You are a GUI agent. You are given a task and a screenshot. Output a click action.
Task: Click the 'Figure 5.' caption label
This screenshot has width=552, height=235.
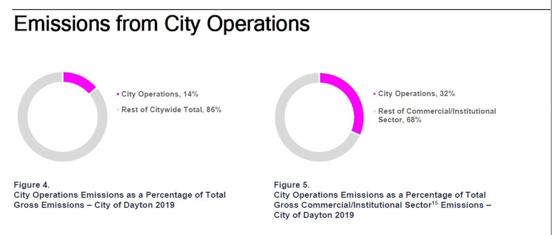tap(292, 185)
